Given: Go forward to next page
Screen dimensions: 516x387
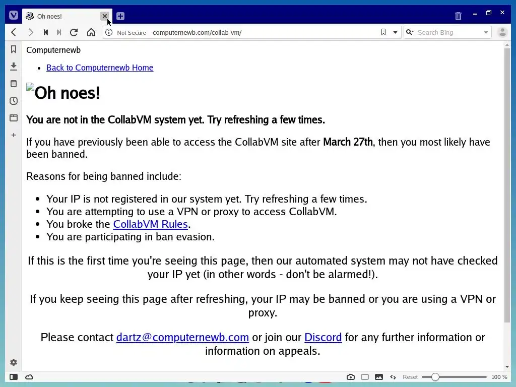Looking at the screenshot, I should coord(31,32).
